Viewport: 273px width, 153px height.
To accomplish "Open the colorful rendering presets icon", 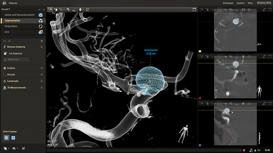I will point(87,10).
